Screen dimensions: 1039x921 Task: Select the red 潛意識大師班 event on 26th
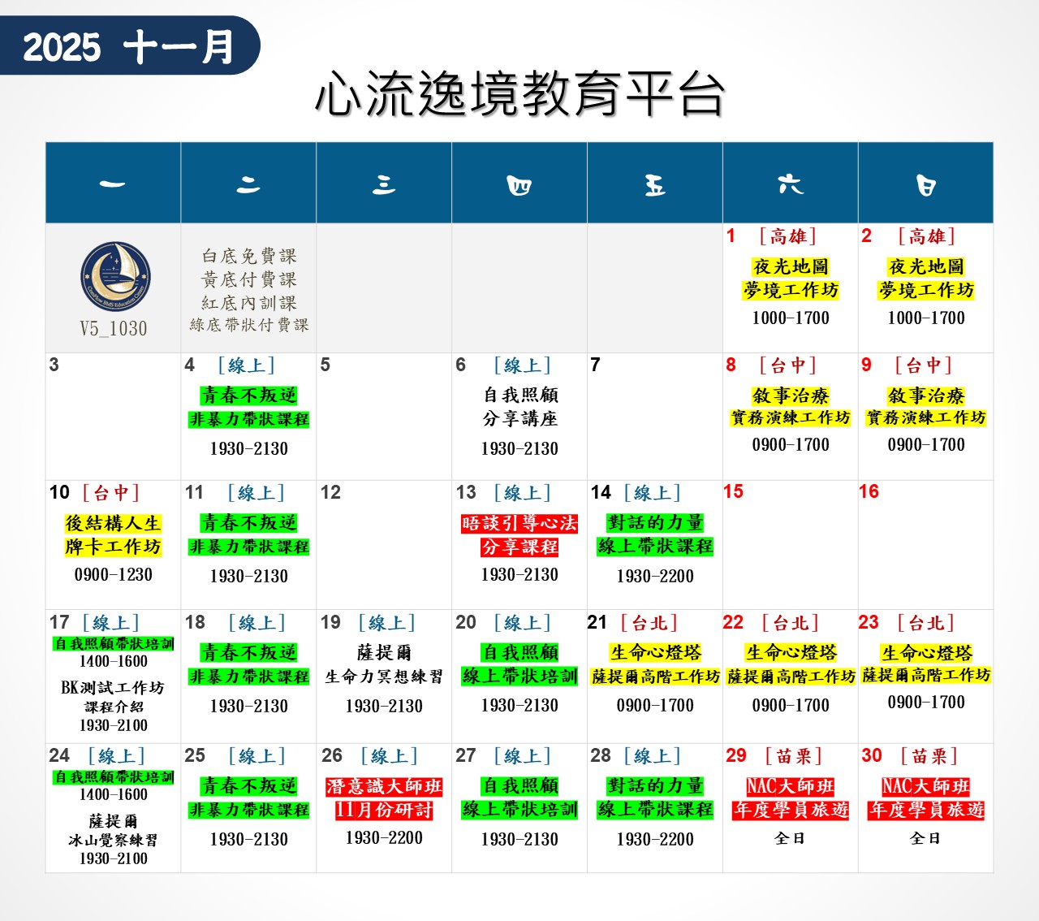[384, 787]
